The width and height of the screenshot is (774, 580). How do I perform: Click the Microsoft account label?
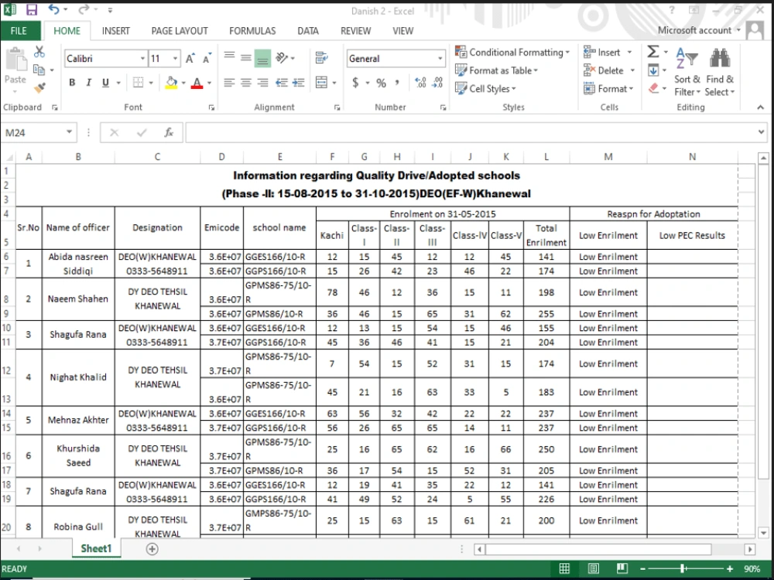click(x=694, y=30)
